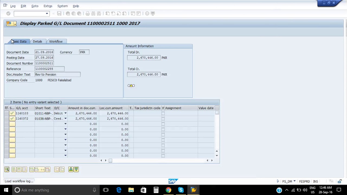Click the Find binoculars icon

coord(93,13)
